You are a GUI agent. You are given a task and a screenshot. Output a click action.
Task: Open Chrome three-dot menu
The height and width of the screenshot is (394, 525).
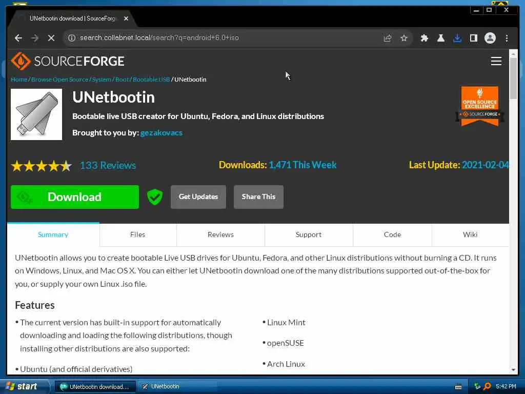tap(507, 38)
